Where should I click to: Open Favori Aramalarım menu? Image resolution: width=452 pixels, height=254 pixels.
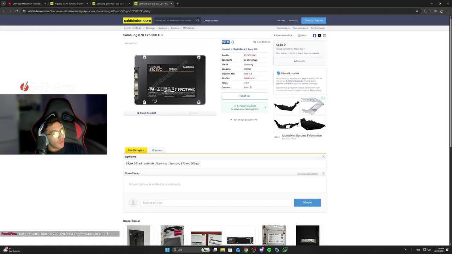300,28
